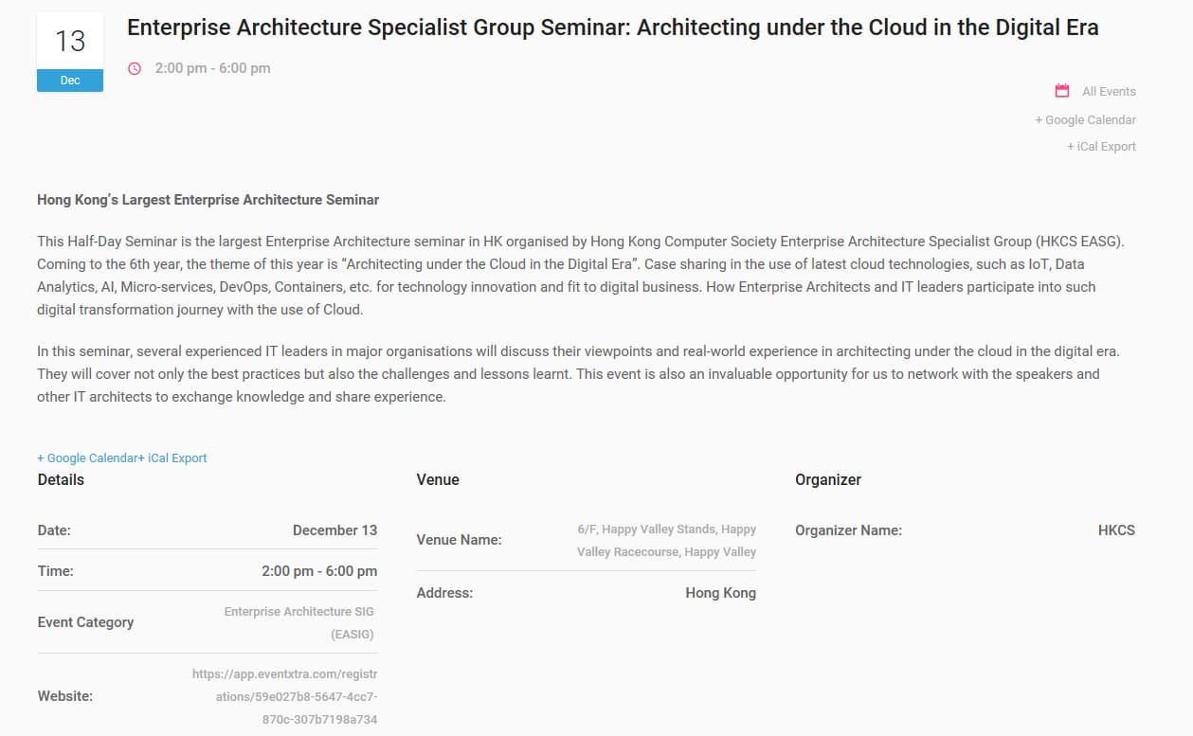
Task: Click the blue iCal Export link above Details
Action: point(172,458)
